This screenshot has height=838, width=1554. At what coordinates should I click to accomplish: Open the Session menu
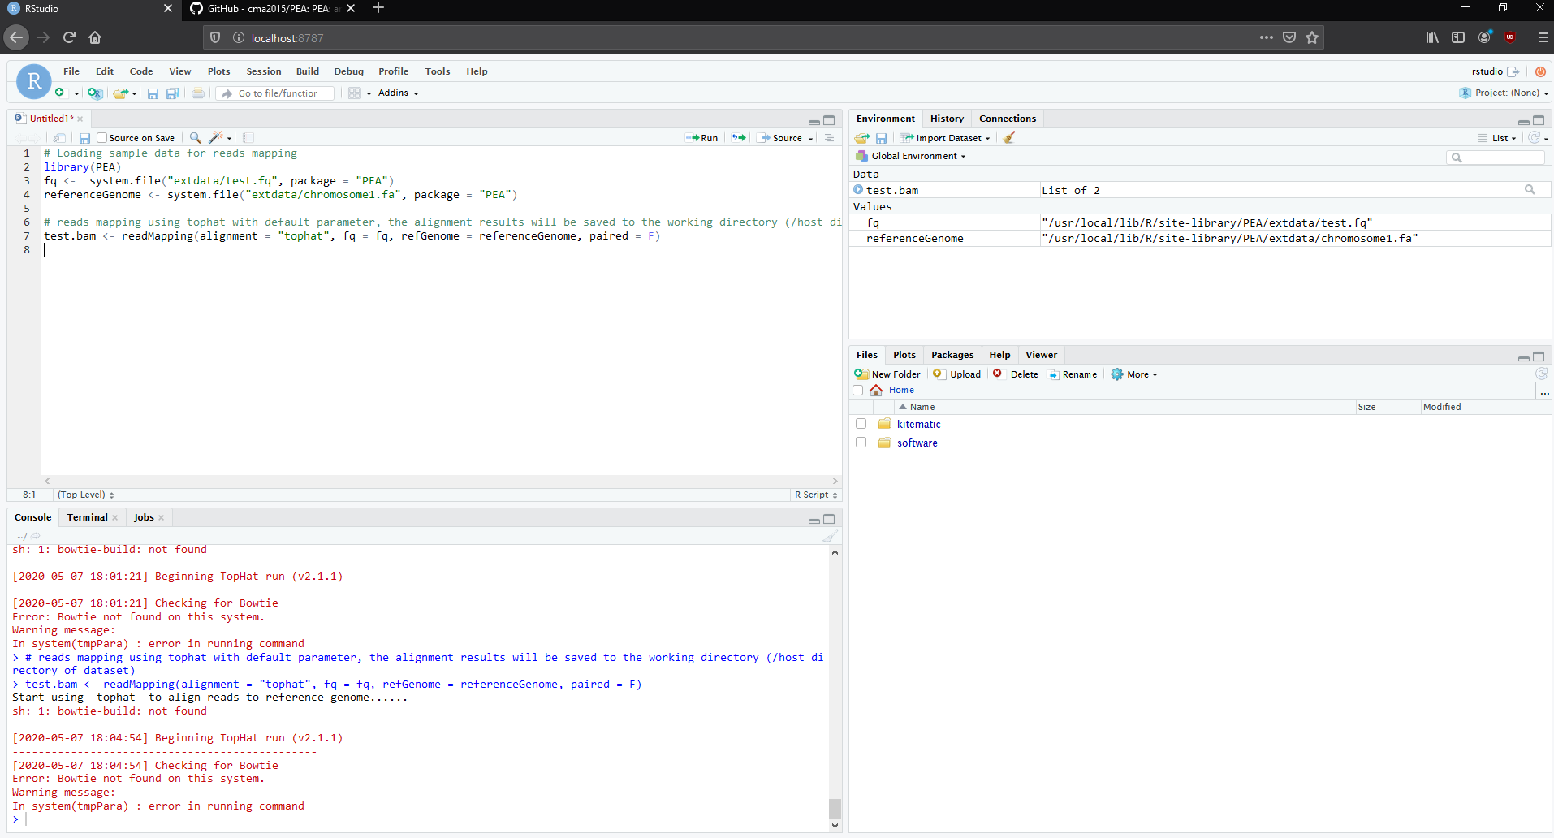tap(263, 71)
